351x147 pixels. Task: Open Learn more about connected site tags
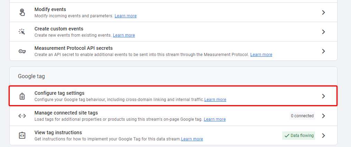[x=215, y=119]
